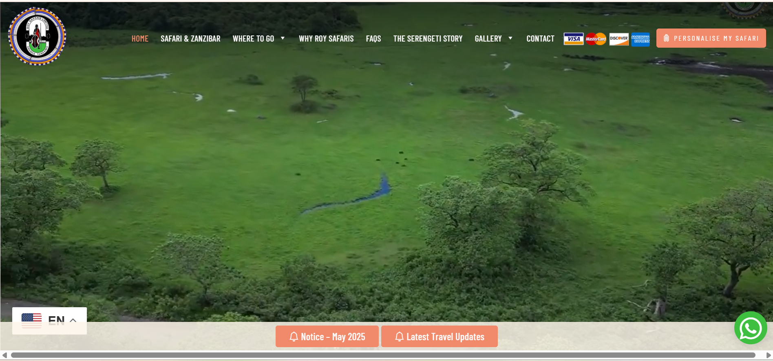The image size is (773, 361).
Task: Click the backpack icon on Personalise My Safari
Action: [666, 38]
